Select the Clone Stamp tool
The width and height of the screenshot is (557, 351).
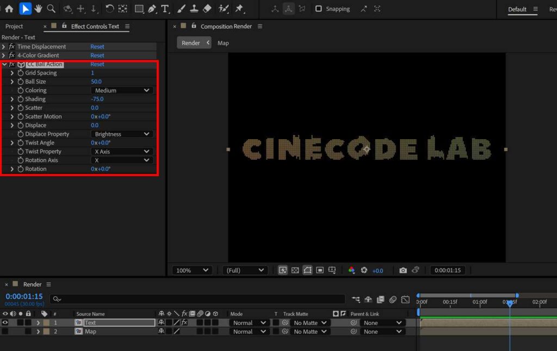click(194, 9)
